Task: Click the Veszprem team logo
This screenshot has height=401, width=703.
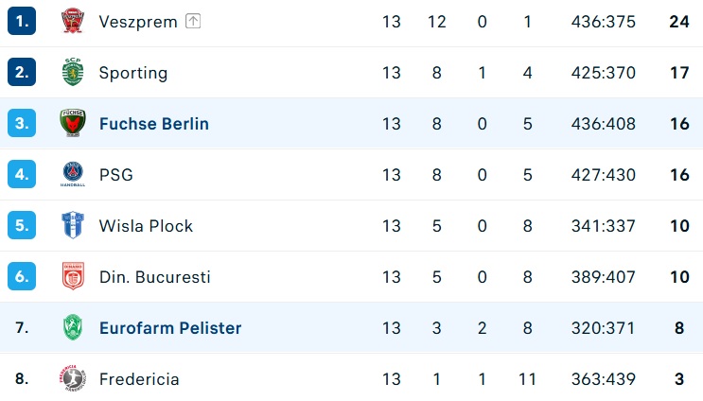Action: pyautogui.click(x=73, y=21)
